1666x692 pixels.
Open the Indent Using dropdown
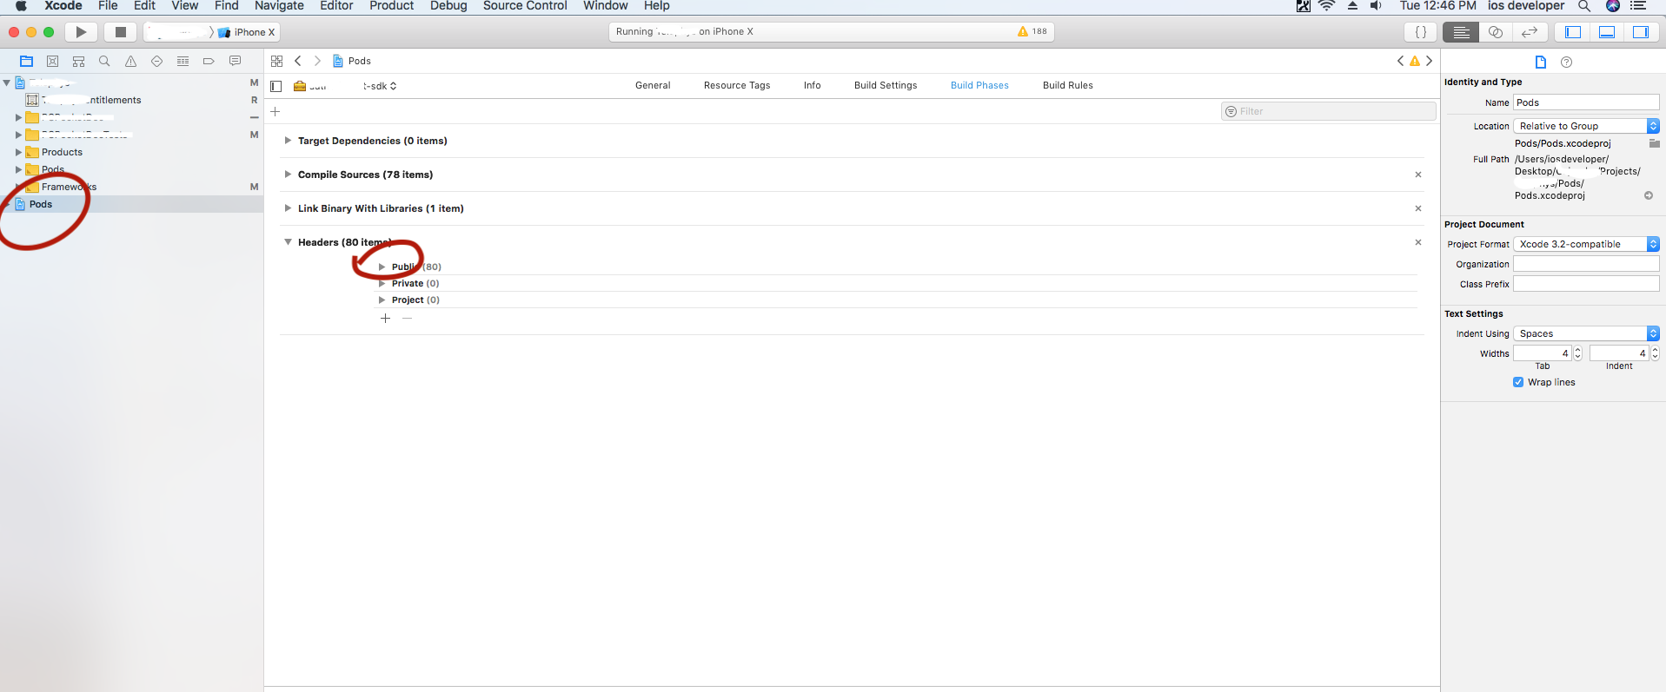pyautogui.click(x=1586, y=333)
